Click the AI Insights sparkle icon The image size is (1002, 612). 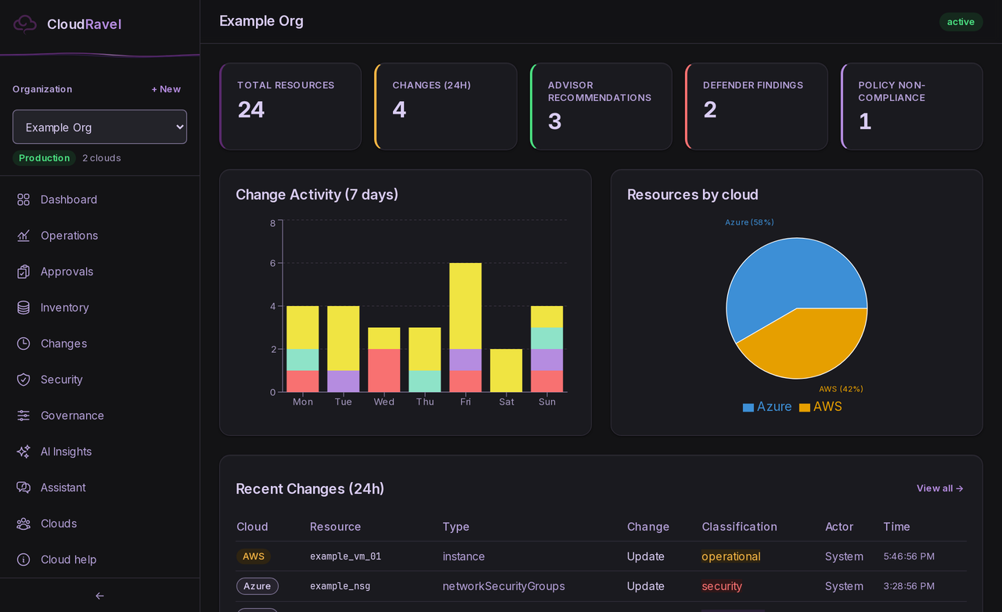tap(23, 452)
